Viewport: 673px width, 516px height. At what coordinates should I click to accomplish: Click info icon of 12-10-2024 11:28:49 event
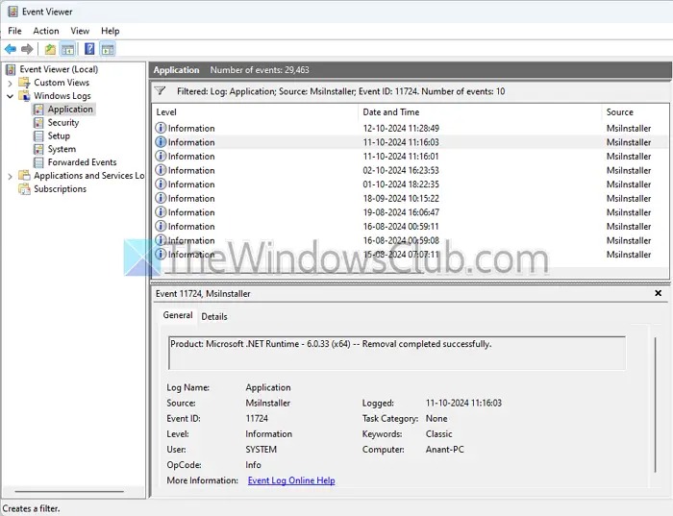pyautogui.click(x=161, y=128)
